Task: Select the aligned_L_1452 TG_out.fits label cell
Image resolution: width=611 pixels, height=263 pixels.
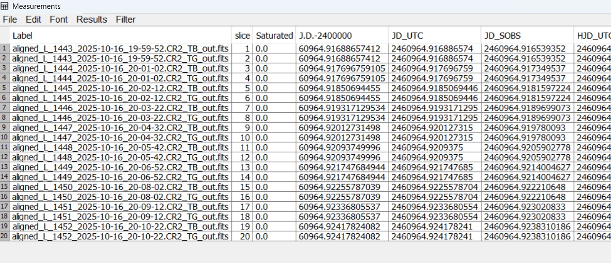Action: [120, 236]
